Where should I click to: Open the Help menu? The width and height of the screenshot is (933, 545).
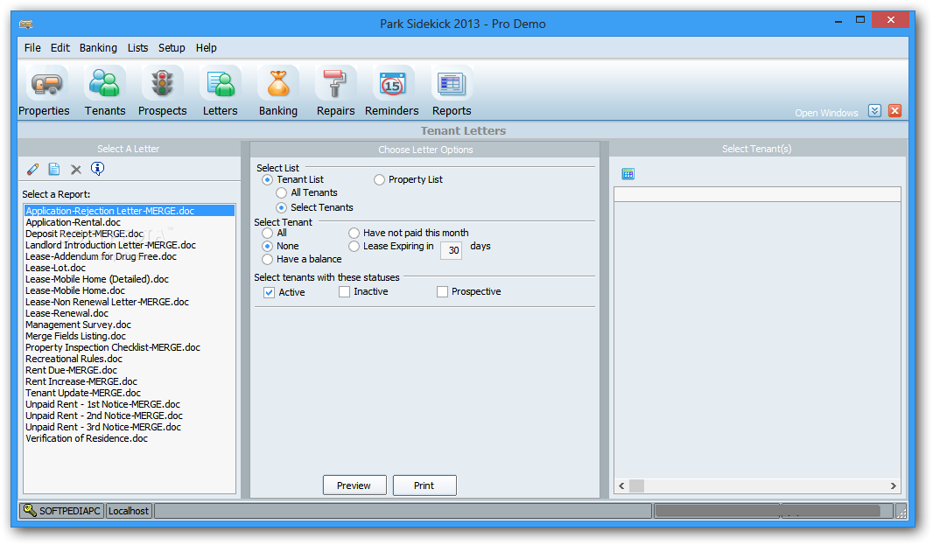coord(206,47)
